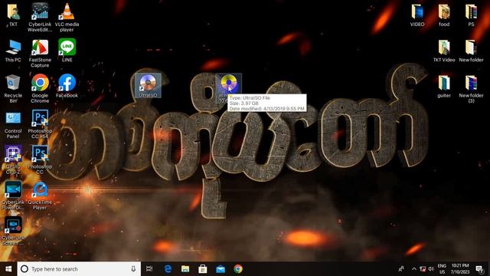This screenshot has width=490, height=276.
Task: Open the People icon in tray
Action: [401, 269]
